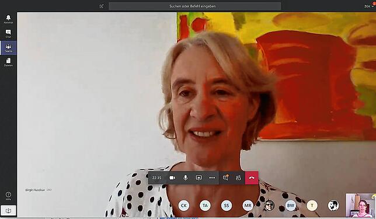The height and width of the screenshot is (219, 376).
Task: Click the new chat compose icon
Action: [x=102, y=6]
